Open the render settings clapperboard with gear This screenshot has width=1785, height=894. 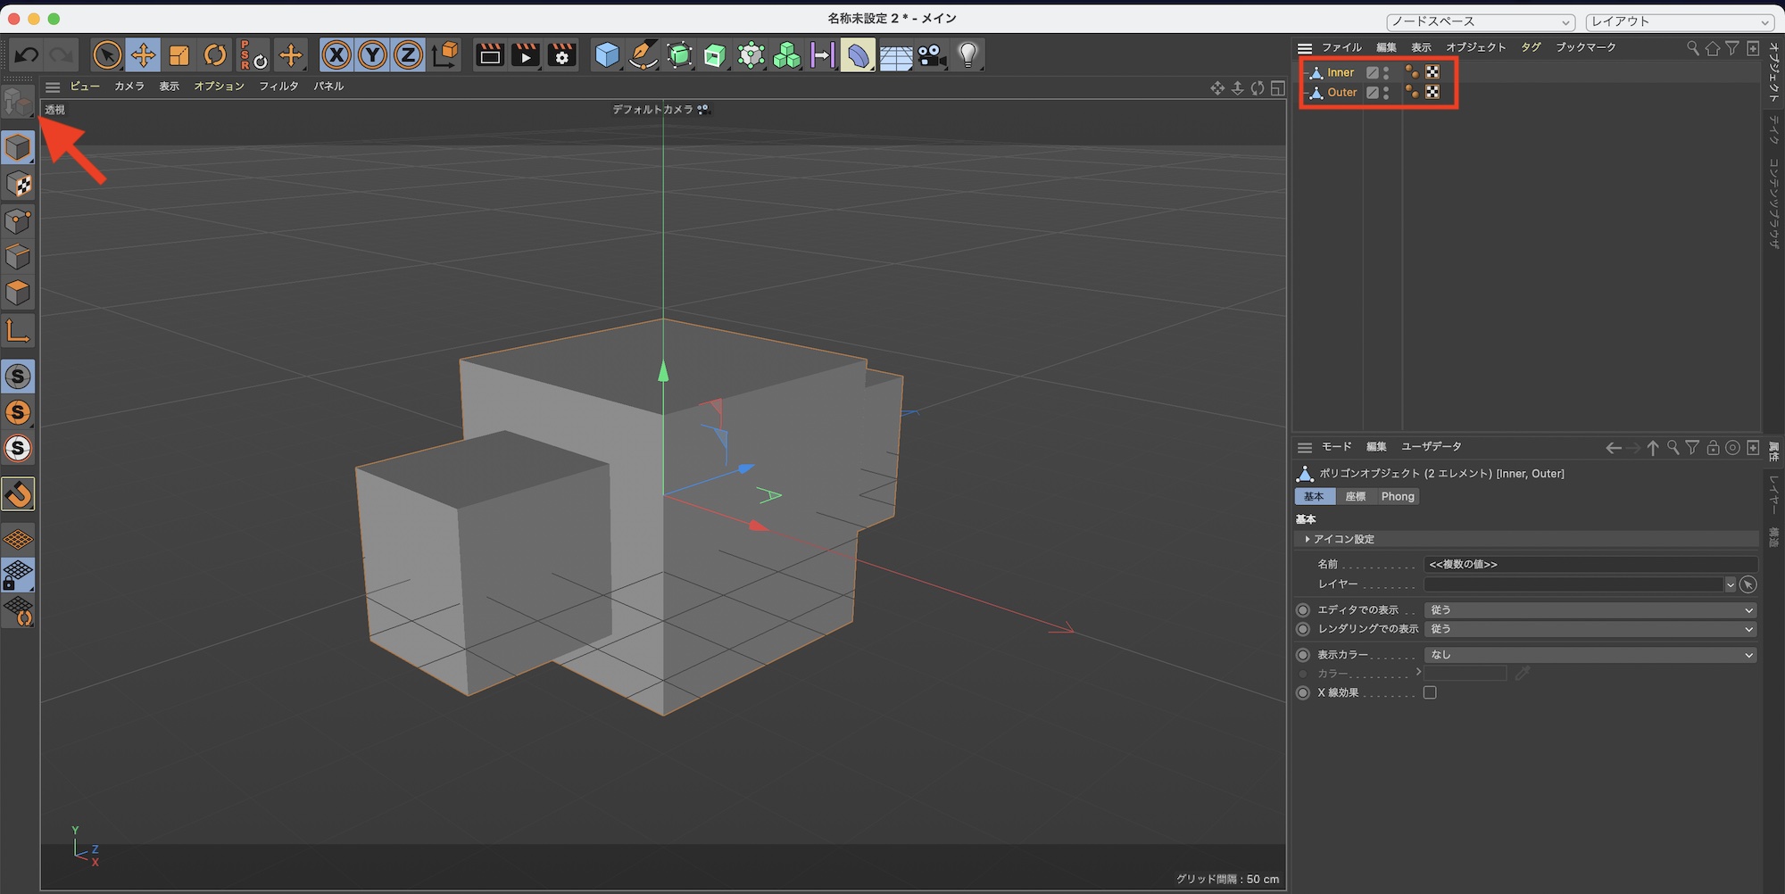(562, 55)
